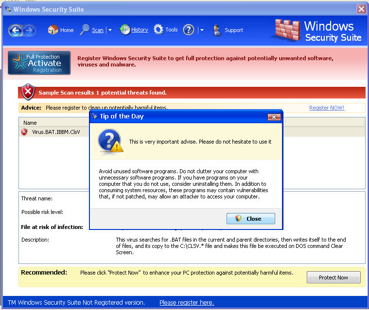Open the History toolbar label
Image resolution: width=369 pixels, height=310 pixels.
tap(140, 30)
